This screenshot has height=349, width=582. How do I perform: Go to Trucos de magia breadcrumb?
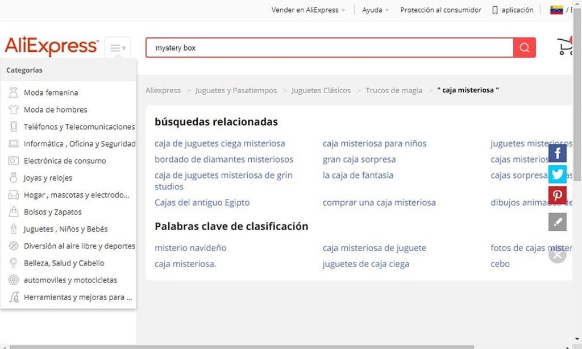(x=394, y=90)
